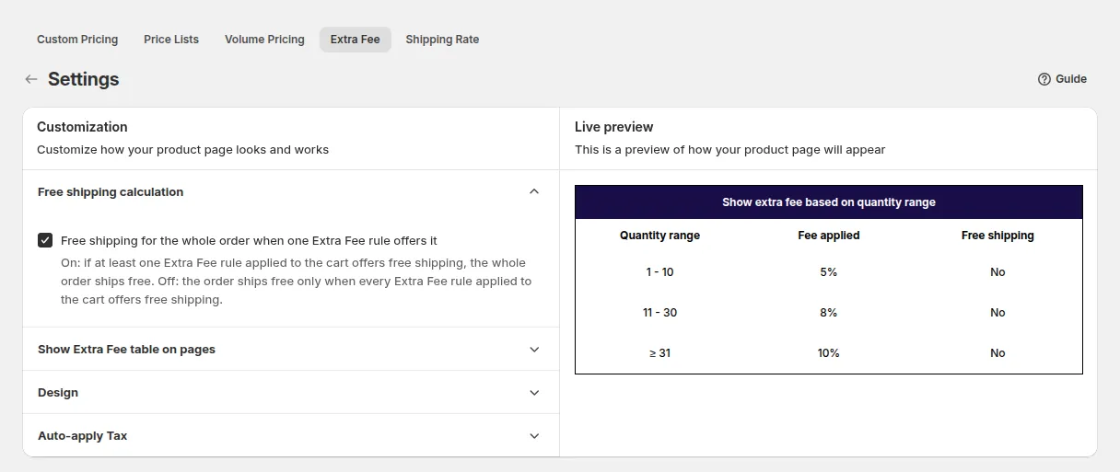The image size is (1120, 472).
Task: Click No in the 1 - 10 row
Action: point(997,272)
